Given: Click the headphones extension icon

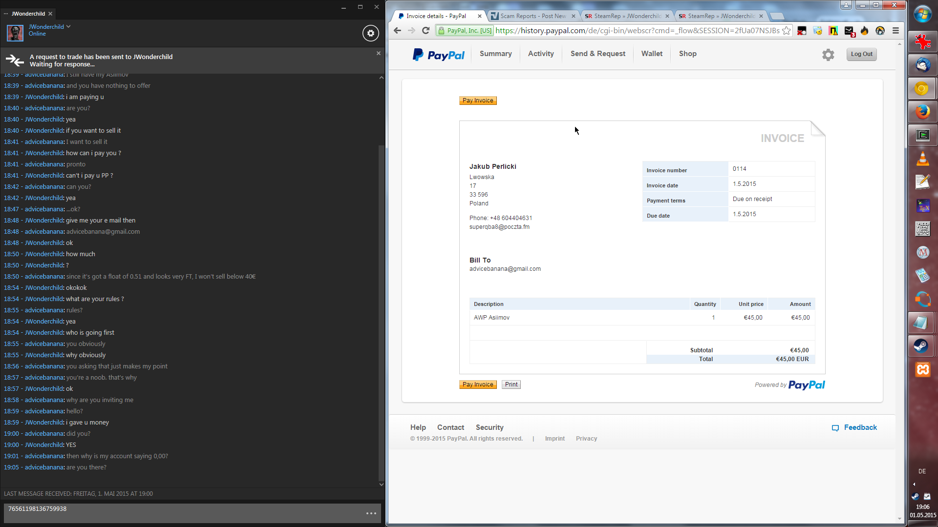Looking at the screenshot, I should pyautogui.click(x=880, y=31).
